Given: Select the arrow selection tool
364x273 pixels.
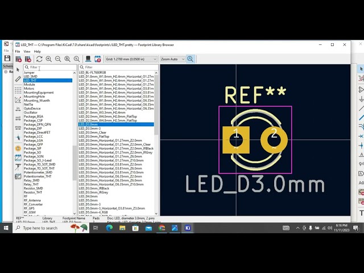Looking at the screenshot, I should pyautogui.click(x=18, y=69).
